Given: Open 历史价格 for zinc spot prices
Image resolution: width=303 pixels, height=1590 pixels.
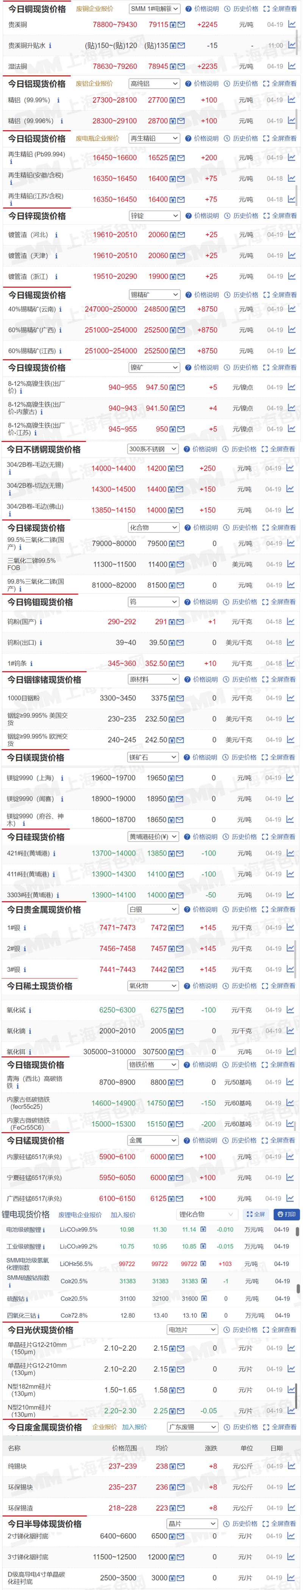Looking at the screenshot, I should tap(241, 215).
